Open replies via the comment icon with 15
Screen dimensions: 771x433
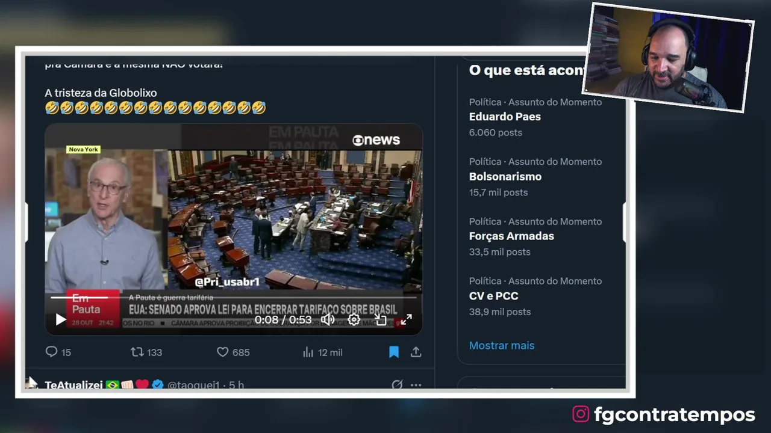(58, 352)
